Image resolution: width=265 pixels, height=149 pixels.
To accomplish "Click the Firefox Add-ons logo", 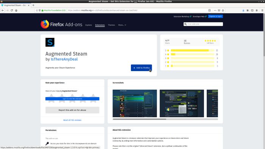I will pos(61,24).
